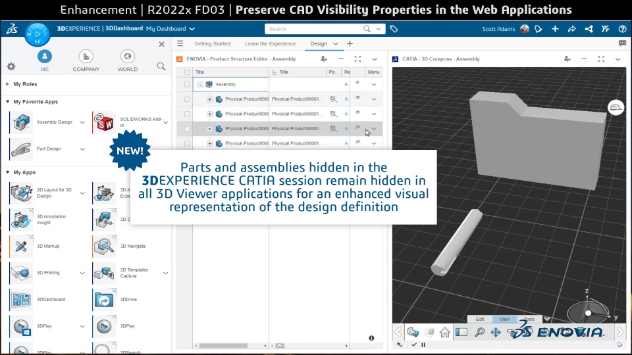Select the COMPANY compass quadrant

coord(86,60)
